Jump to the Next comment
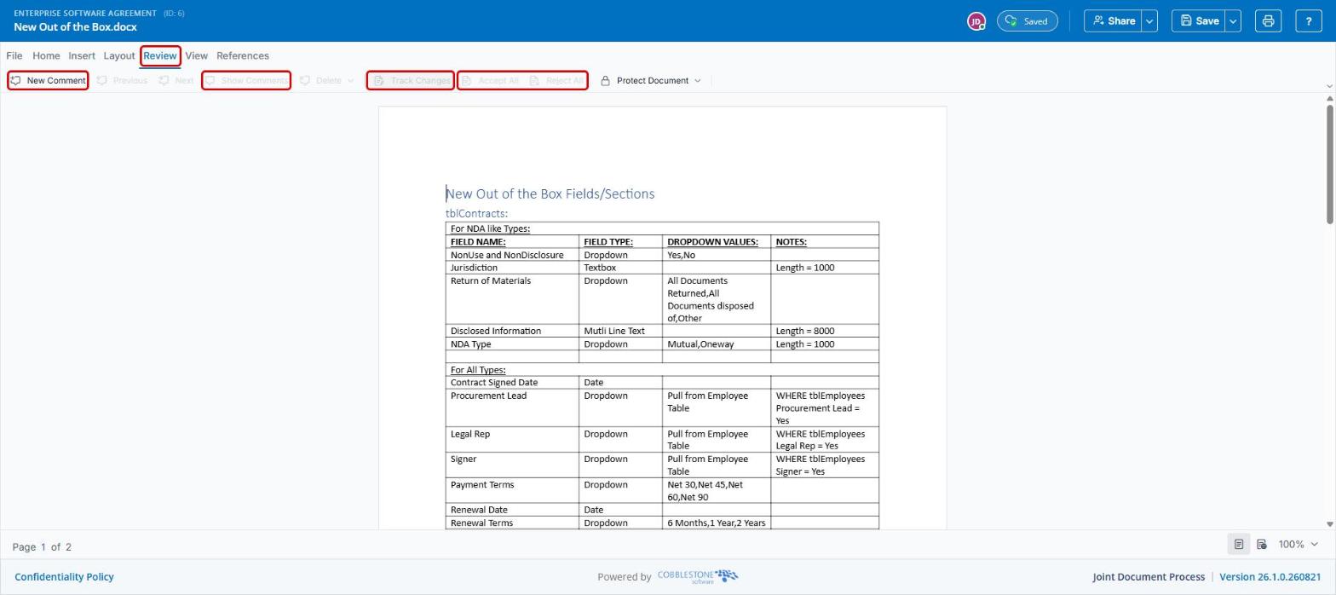 176,80
